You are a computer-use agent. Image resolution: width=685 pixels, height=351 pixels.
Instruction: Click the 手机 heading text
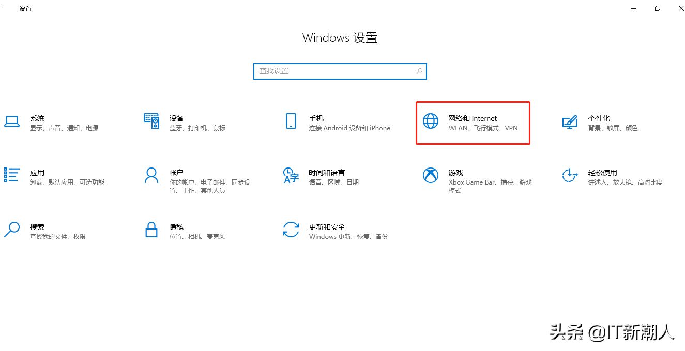(x=316, y=118)
